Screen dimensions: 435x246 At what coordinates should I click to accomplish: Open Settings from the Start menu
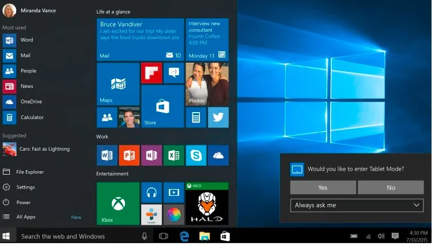(25, 187)
